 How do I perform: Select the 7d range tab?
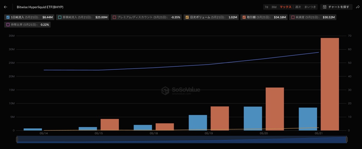coord(266,7)
